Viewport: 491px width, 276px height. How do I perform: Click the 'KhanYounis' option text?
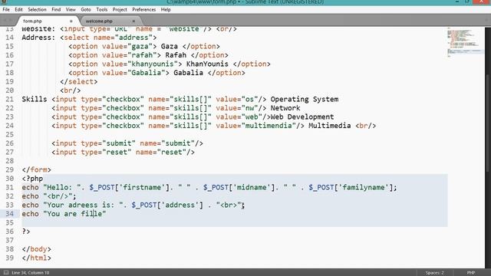207,64
